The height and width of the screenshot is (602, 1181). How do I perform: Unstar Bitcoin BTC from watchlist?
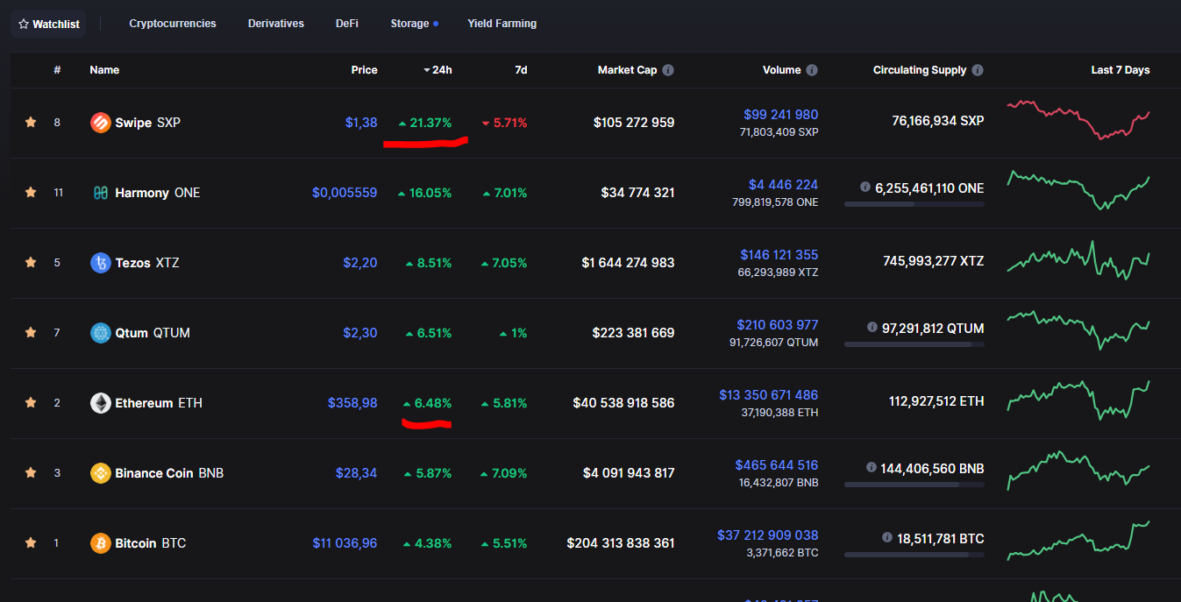tap(31, 543)
